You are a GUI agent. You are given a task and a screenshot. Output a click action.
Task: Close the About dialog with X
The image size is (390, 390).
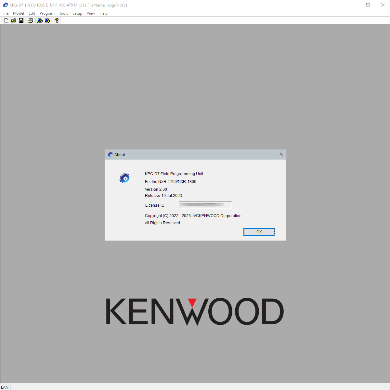[x=281, y=155]
